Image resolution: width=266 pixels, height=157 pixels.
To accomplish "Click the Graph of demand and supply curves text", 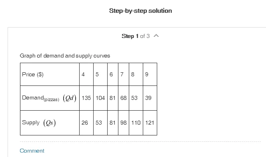I will 65,56.
